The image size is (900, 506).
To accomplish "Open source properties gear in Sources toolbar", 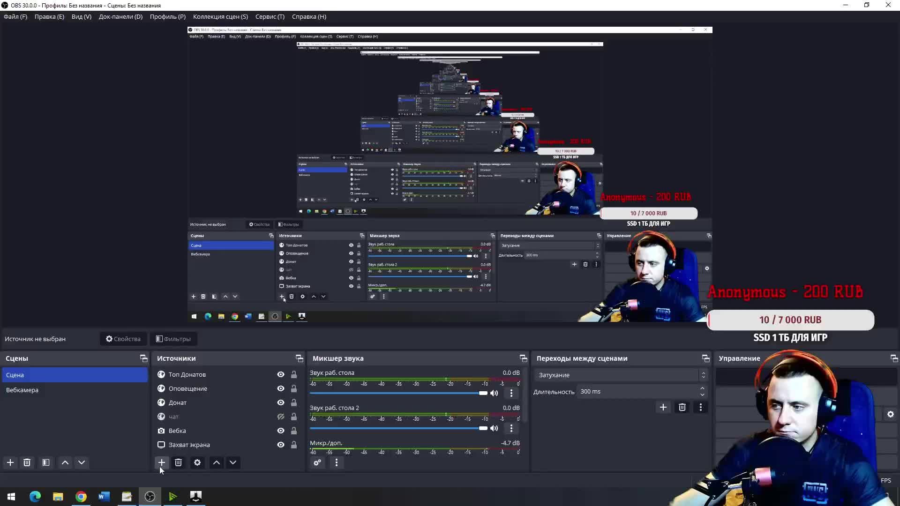I will point(197,462).
